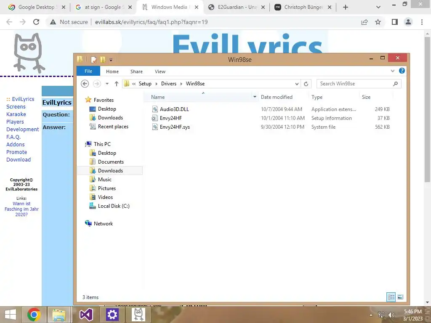Open Chrome side panel

point(395,22)
